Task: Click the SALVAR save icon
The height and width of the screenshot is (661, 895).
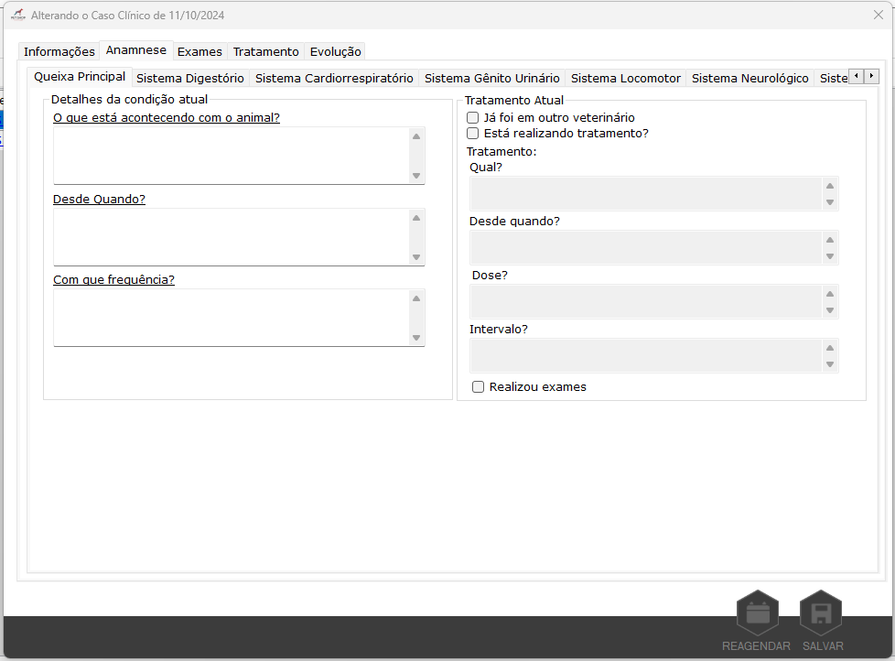Action: click(821, 613)
